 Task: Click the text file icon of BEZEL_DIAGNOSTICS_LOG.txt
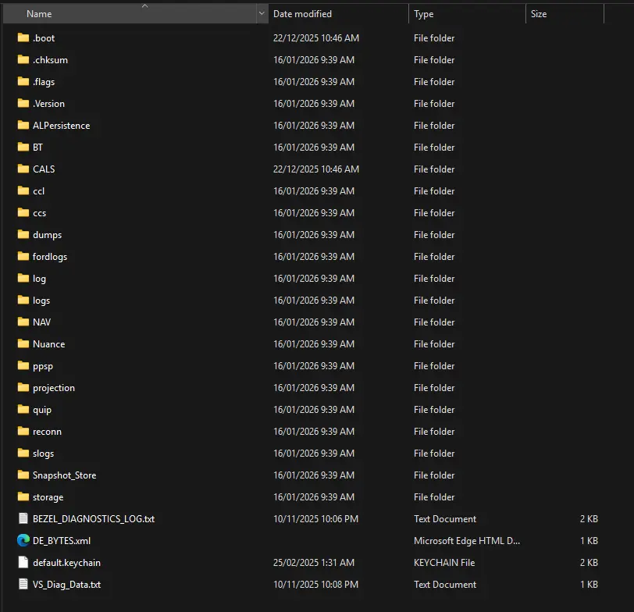click(23, 518)
